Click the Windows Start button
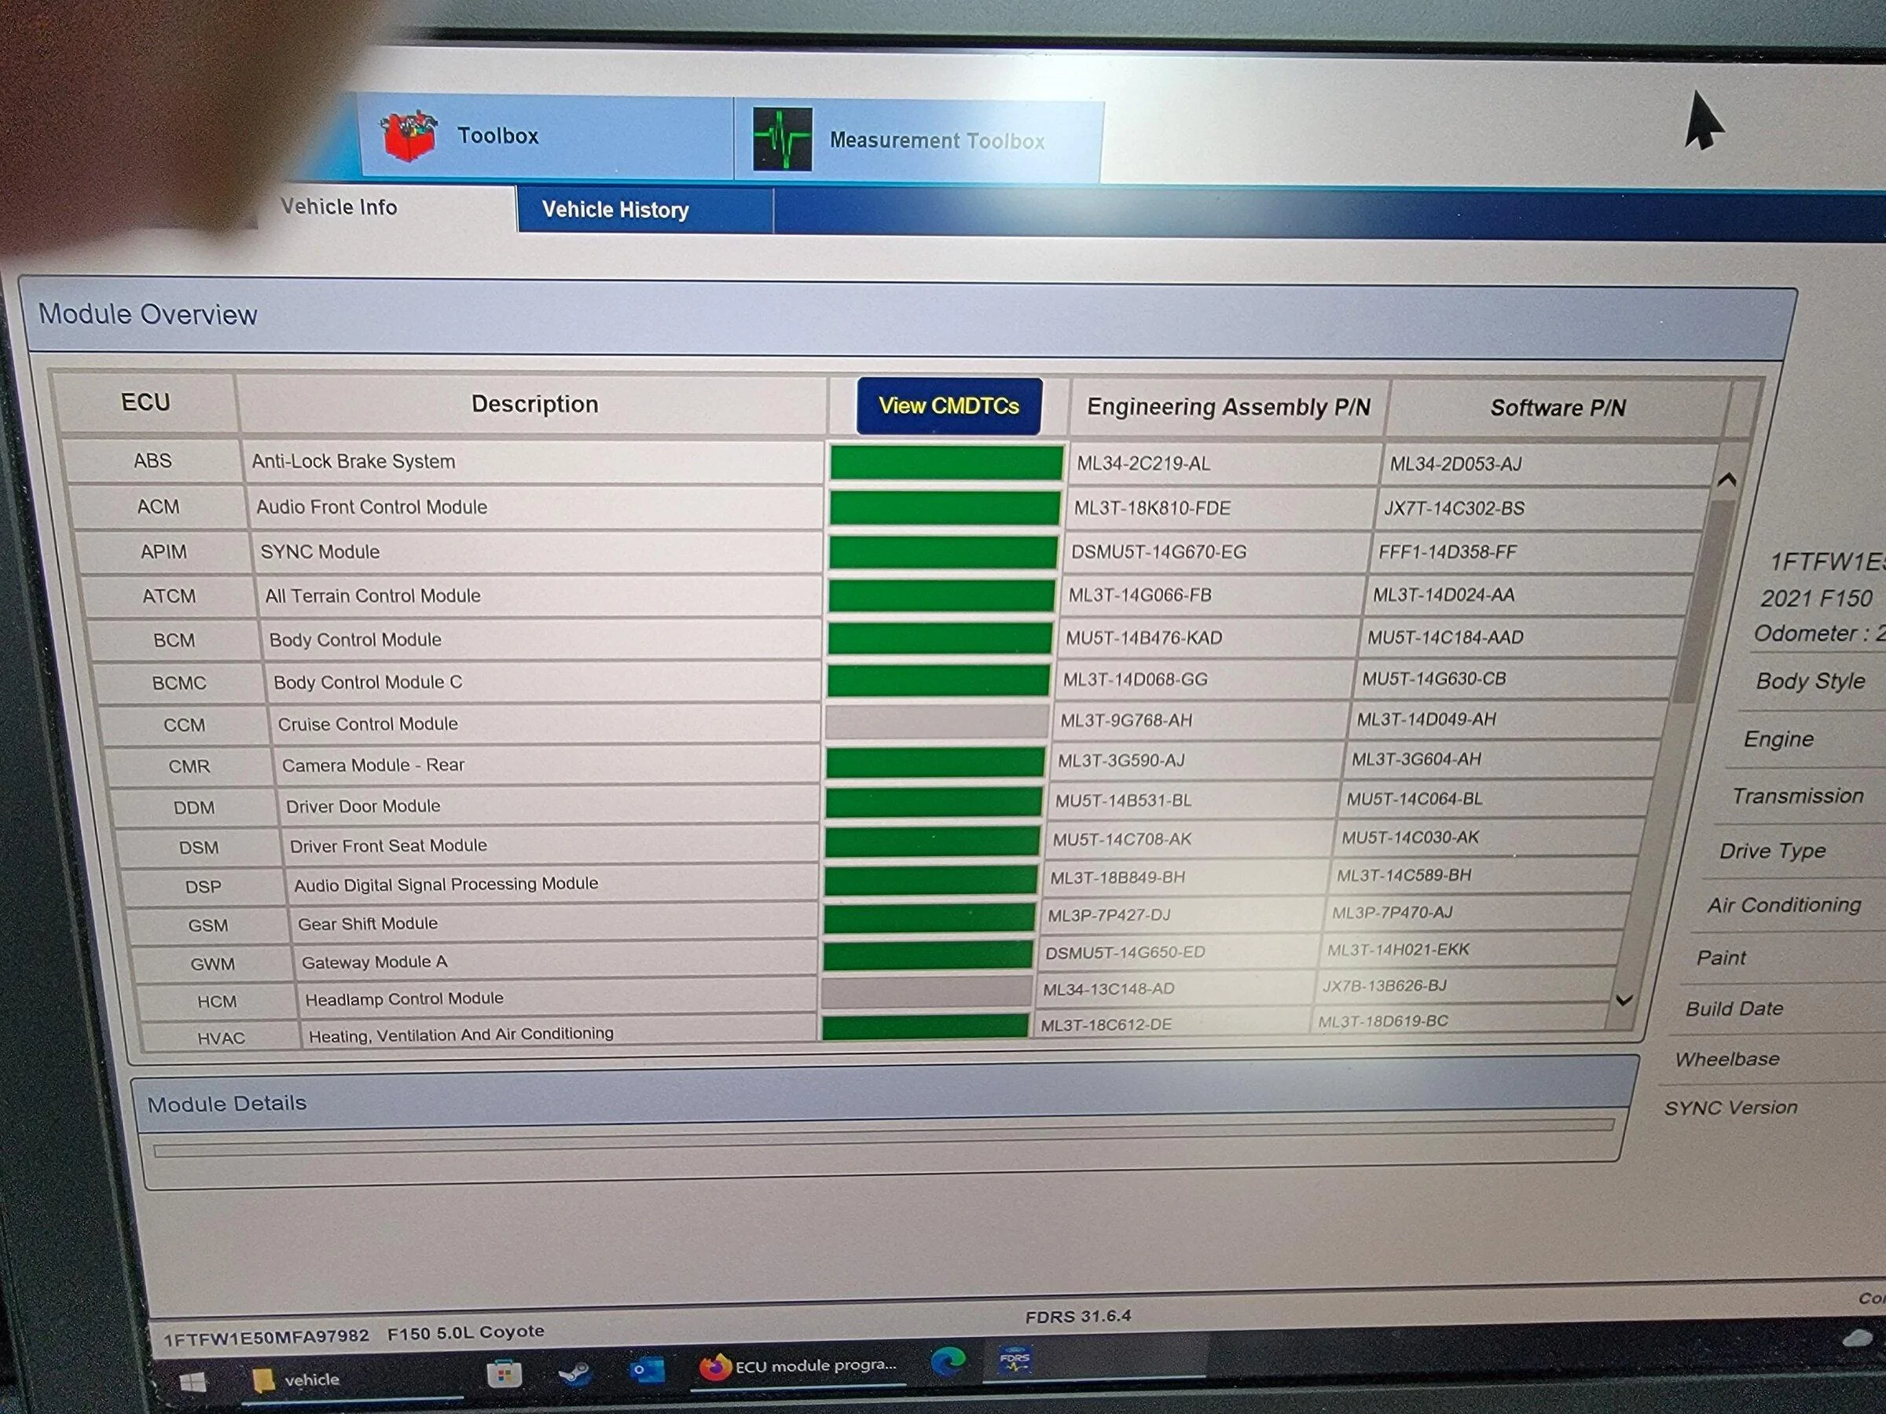Viewport: 1886px width, 1414px height. coord(193,1383)
